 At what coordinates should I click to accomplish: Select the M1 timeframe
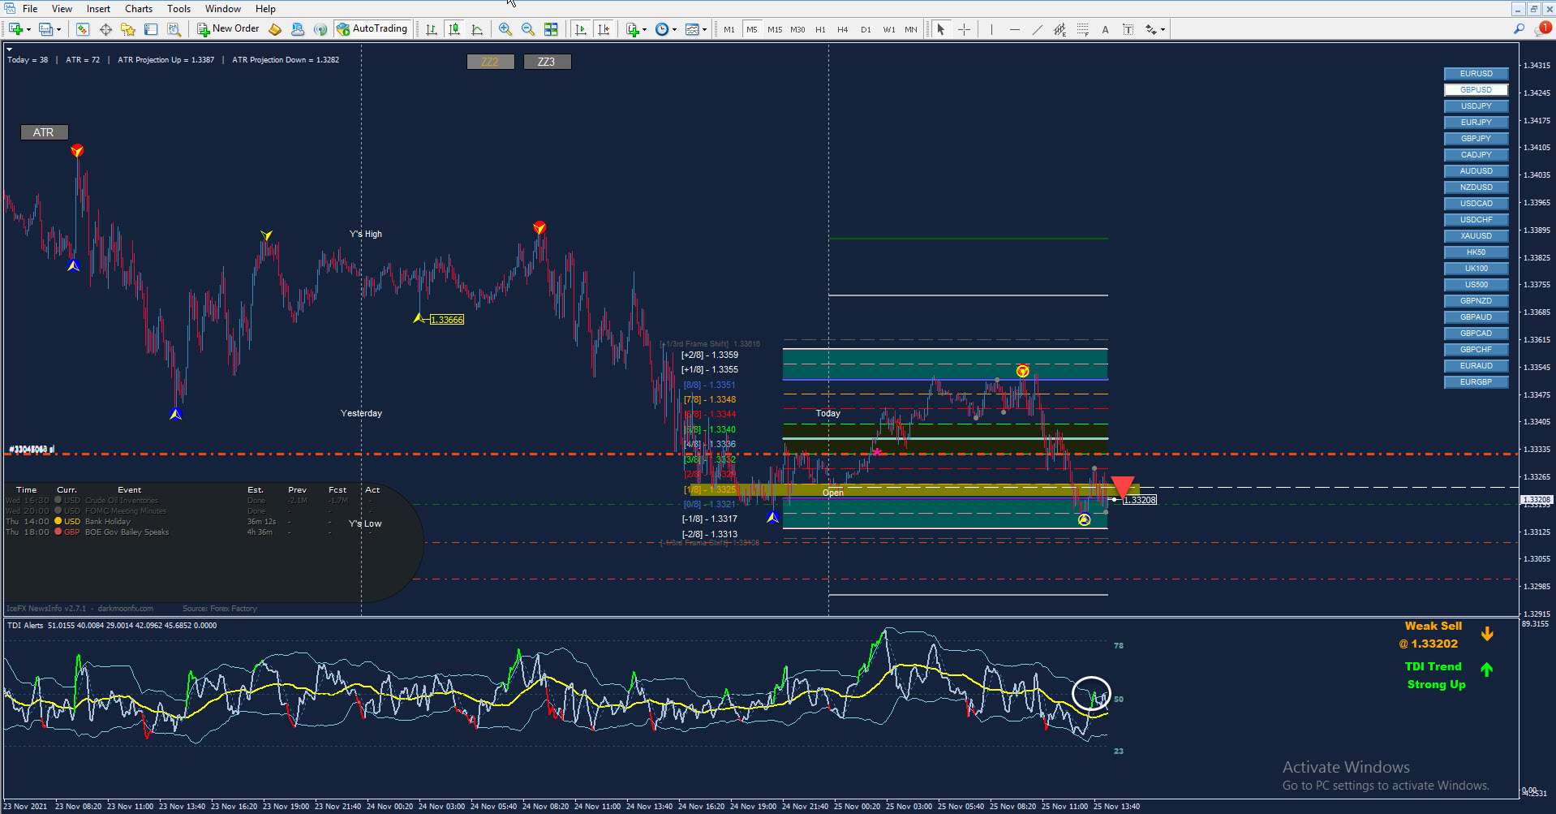[729, 29]
